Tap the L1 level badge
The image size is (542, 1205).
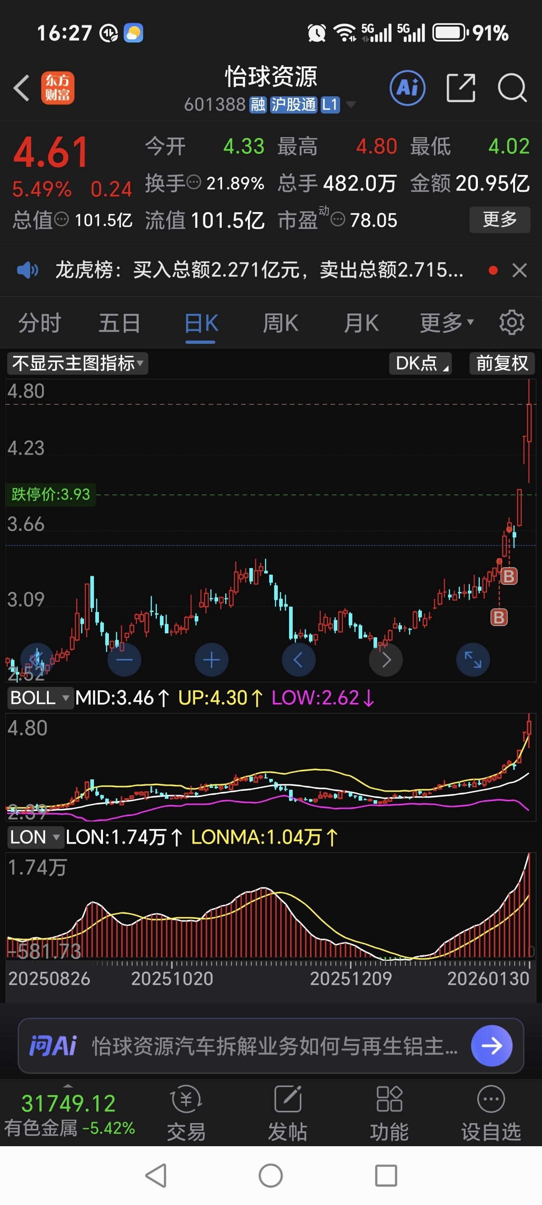click(330, 105)
